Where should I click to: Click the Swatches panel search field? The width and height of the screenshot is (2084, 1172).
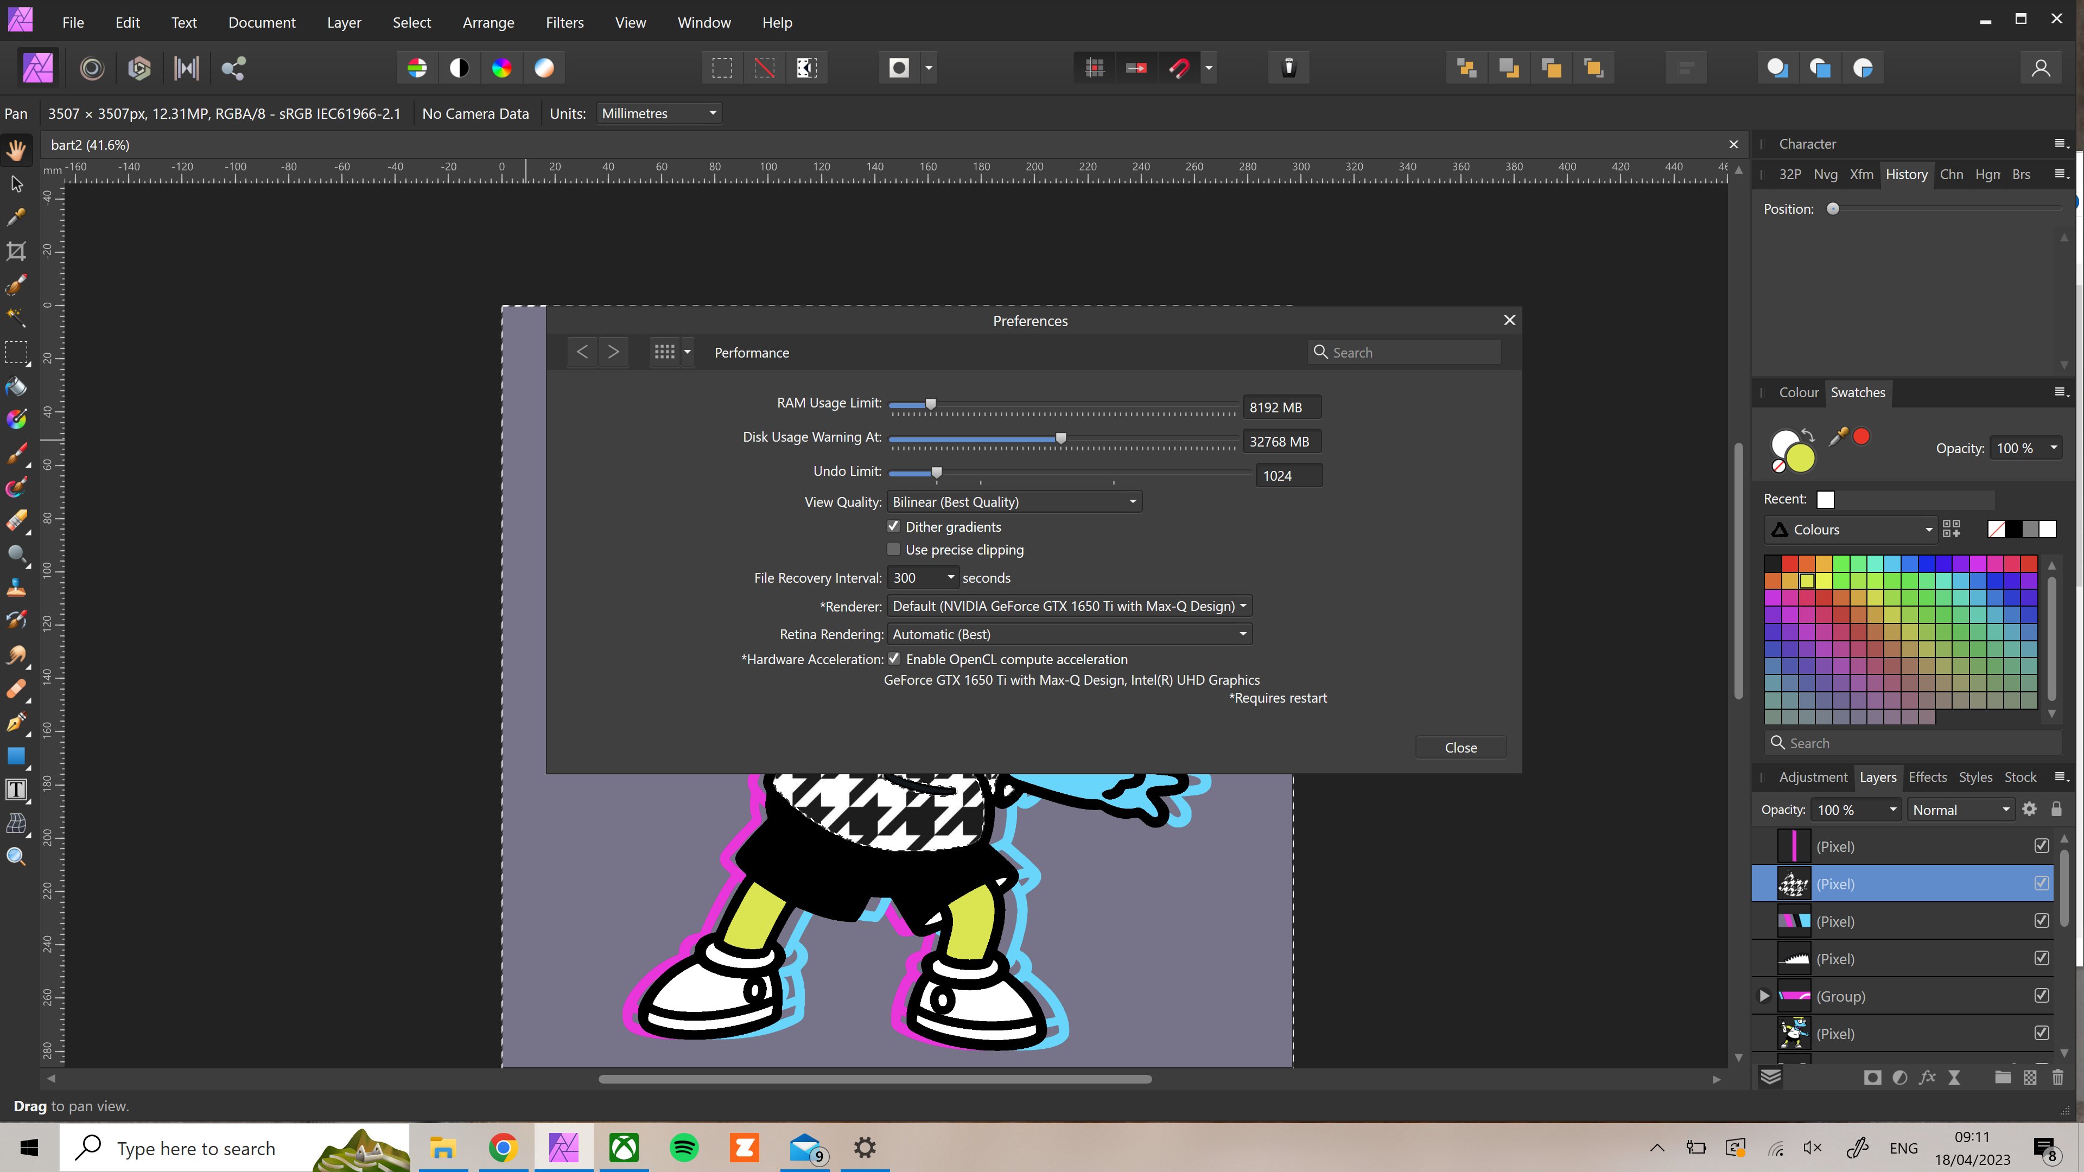[1913, 742]
